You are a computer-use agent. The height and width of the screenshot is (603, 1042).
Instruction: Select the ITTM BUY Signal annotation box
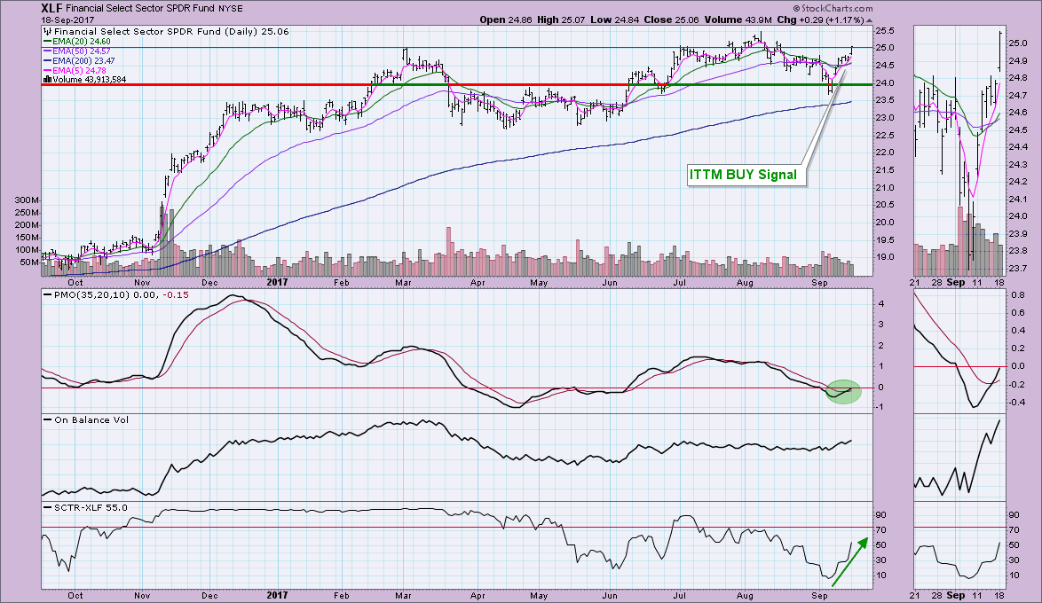tap(743, 175)
